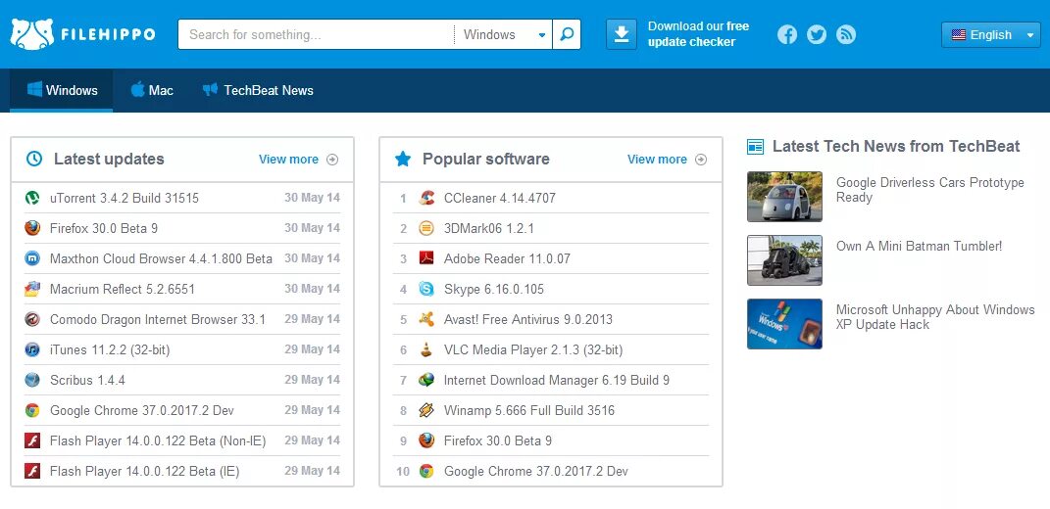The width and height of the screenshot is (1050, 509).
Task: Open Google Chrome 37.0.2017.2 Dev in Latest updates
Action: [x=142, y=410]
